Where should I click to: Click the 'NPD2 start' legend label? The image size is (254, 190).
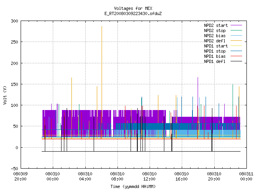216,25
